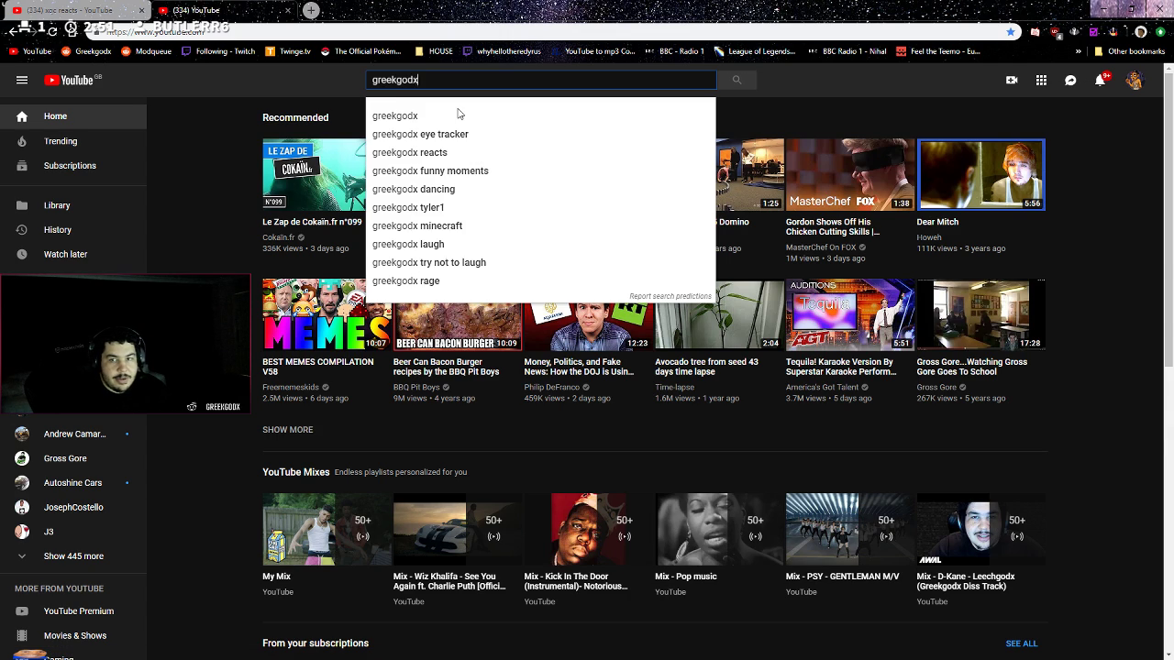Open Trending in the sidebar
1174x660 pixels.
pos(73,141)
